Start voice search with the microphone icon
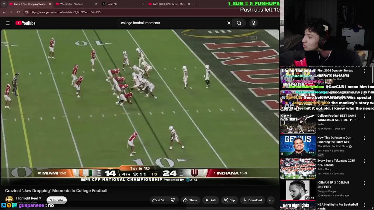Image resolution: width=374 pixels, height=210 pixels. point(254,23)
